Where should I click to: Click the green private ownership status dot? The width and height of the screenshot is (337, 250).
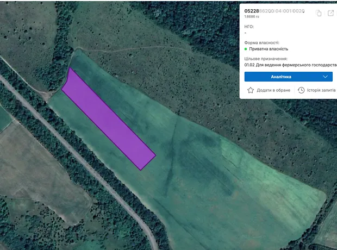[x=246, y=49]
